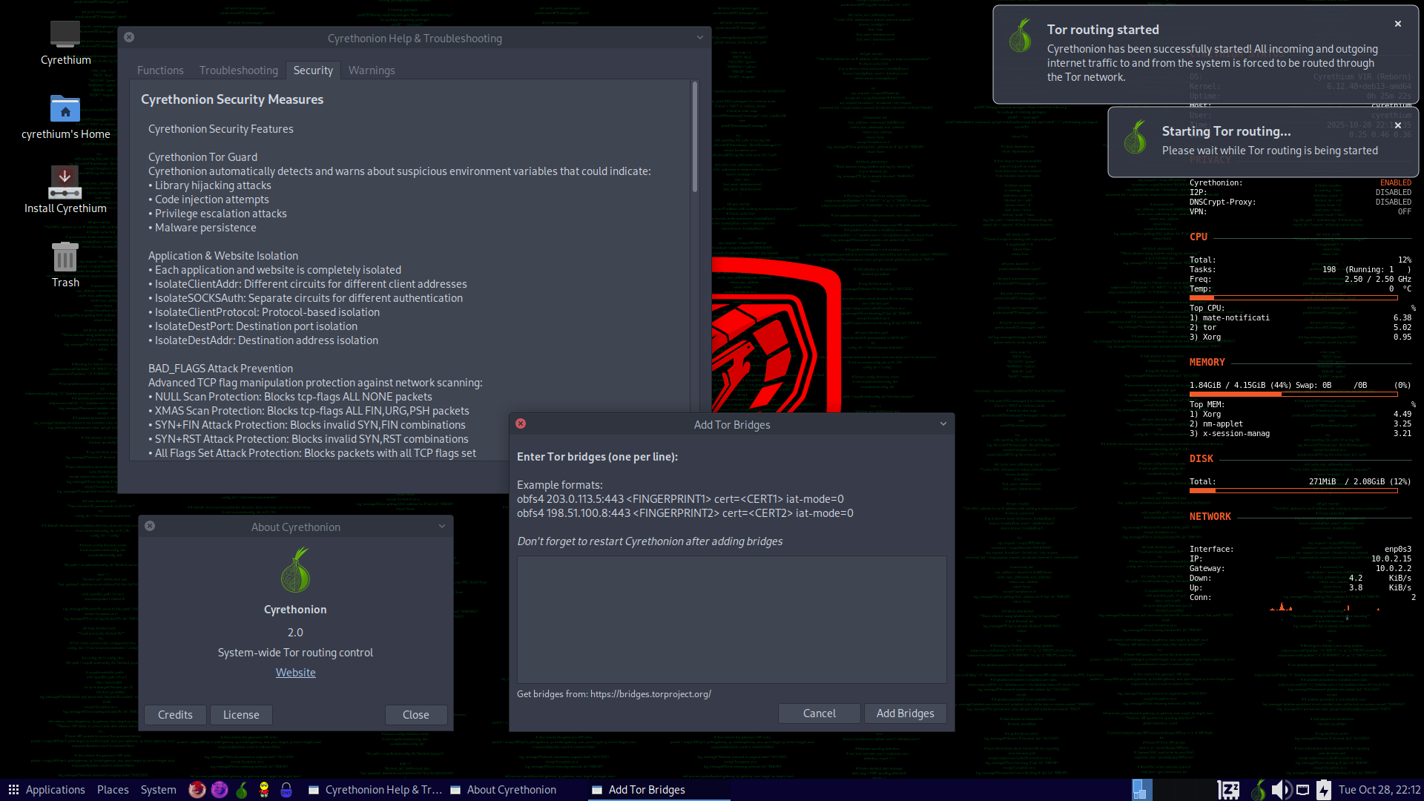This screenshot has width=1424, height=801.
Task: Open the battery power tray icon
Action: pos(1324,790)
